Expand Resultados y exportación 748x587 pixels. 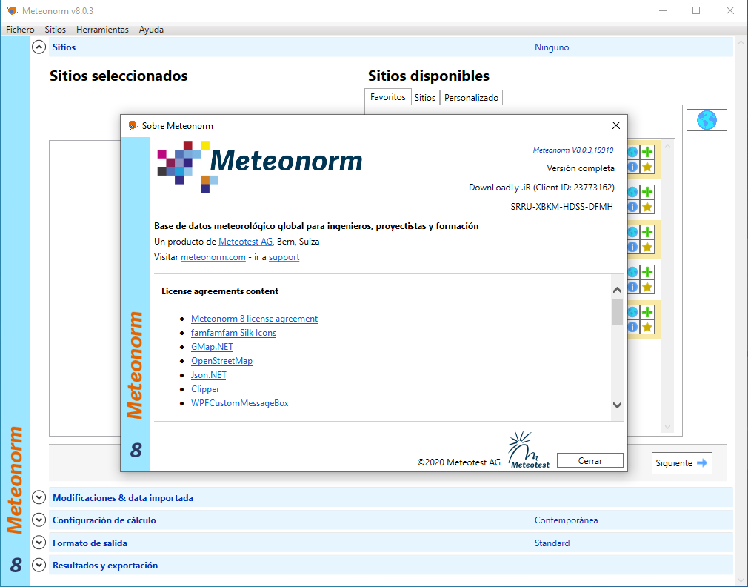[x=39, y=565]
